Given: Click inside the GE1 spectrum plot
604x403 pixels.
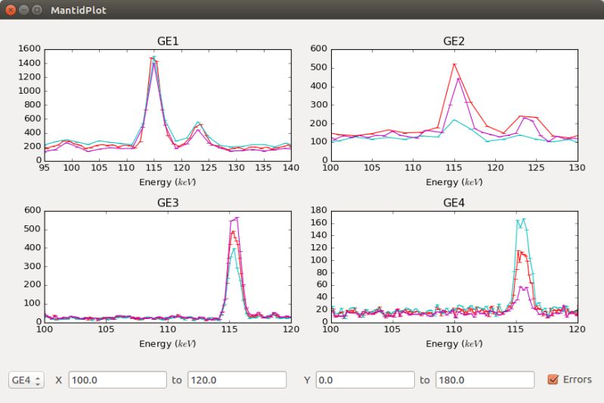Looking at the screenshot, I should tap(168, 105).
